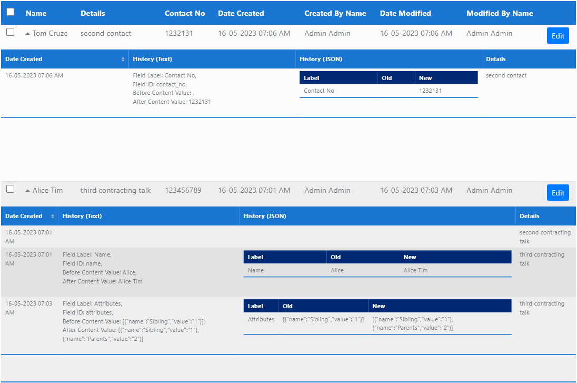Image resolution: width=577 pixels, height=383 pixels.
Task: Click the Name column header
Action: coord(36,13)
